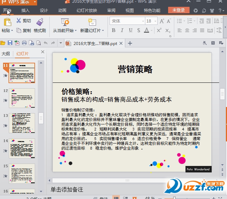
Task: Open the font color picker under letter A
Action: pos(146,31)
